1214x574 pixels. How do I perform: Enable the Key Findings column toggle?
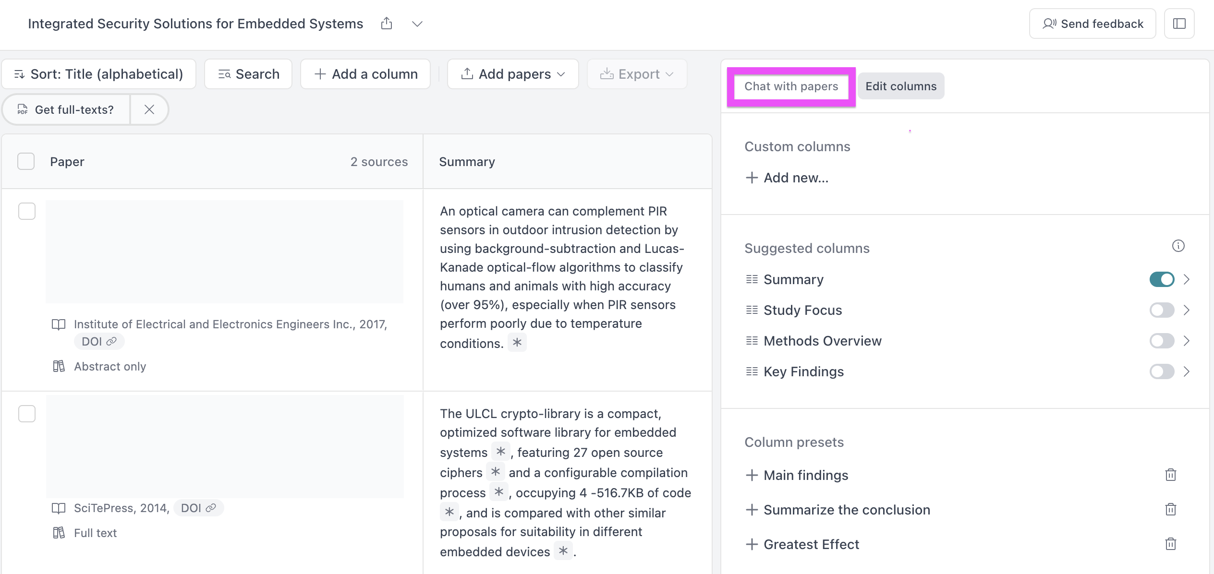tap(1161, 371)
